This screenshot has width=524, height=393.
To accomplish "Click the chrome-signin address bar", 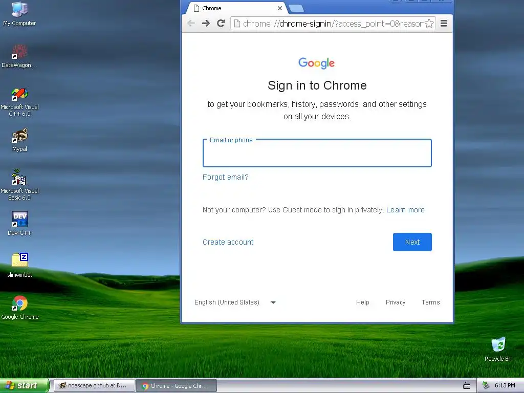I will [333, 24].
